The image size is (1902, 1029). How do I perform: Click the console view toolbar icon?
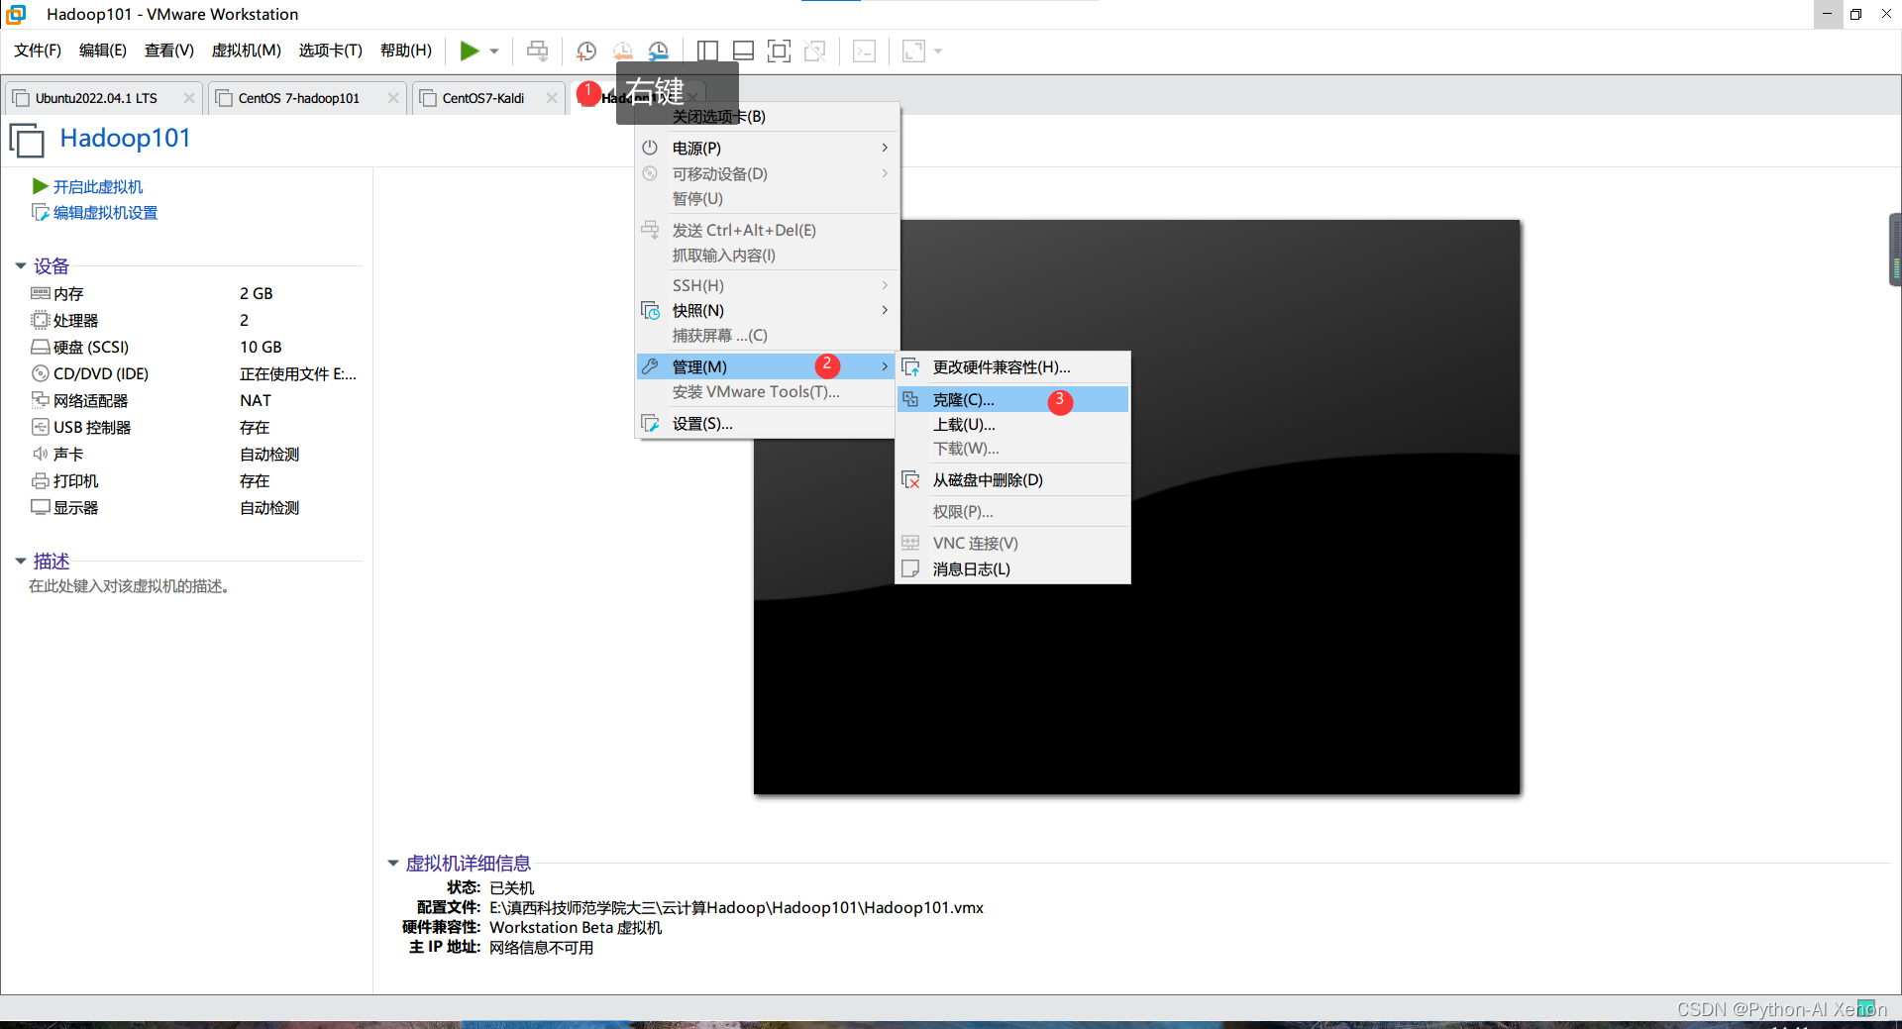[864, 51]
